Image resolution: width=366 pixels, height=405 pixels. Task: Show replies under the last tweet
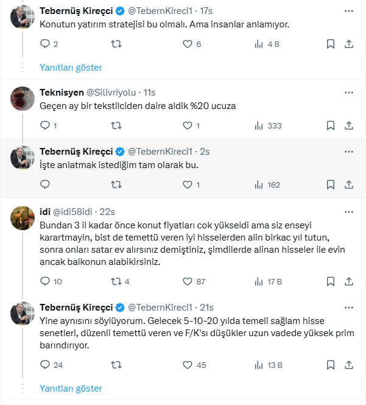[71, 388]
